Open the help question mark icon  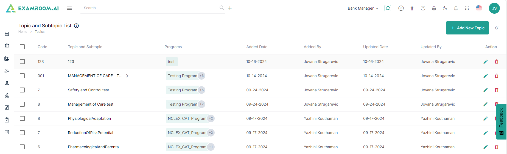coord(423,8)
